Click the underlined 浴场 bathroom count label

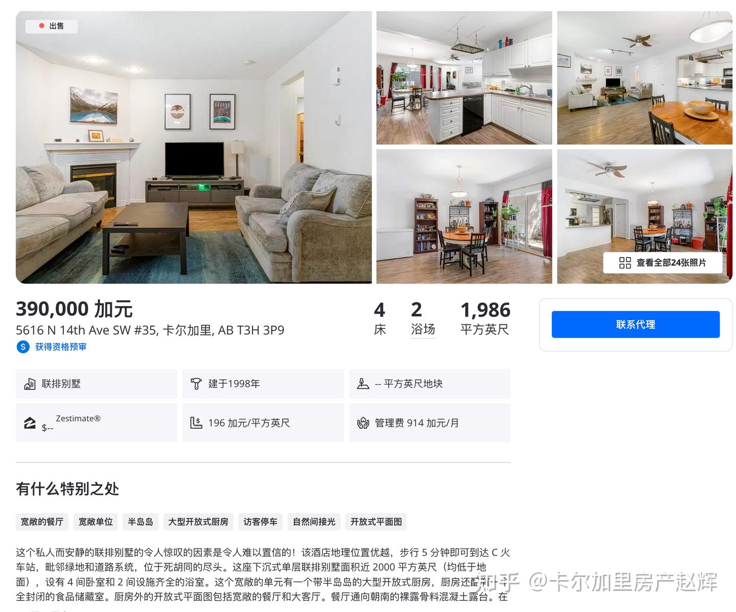pos(423,329)
